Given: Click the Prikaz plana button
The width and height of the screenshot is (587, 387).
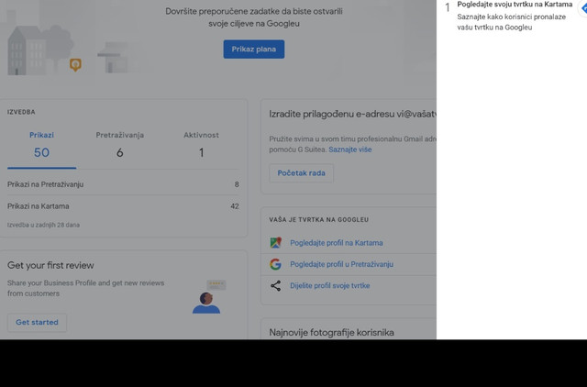Looking at the screenshot, I should coord(254,49).
